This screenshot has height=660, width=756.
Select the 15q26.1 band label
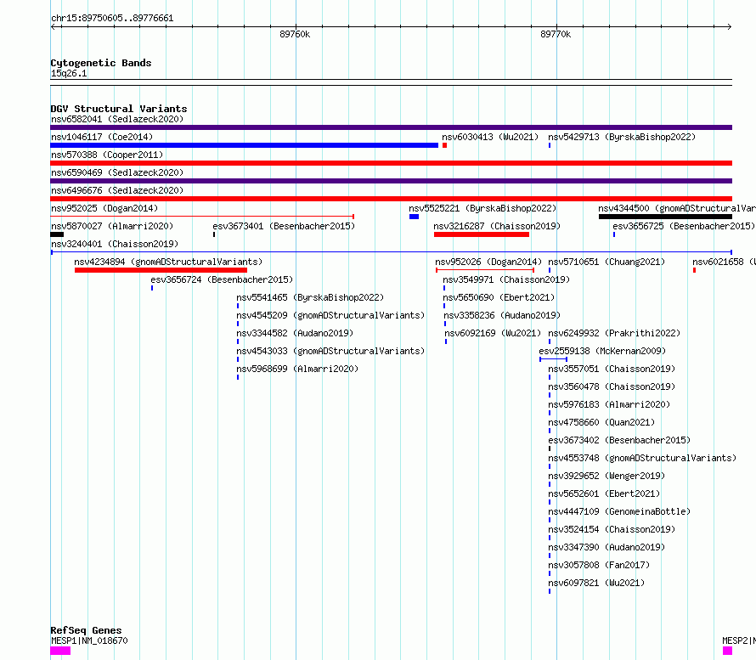(x=69, y=73)
